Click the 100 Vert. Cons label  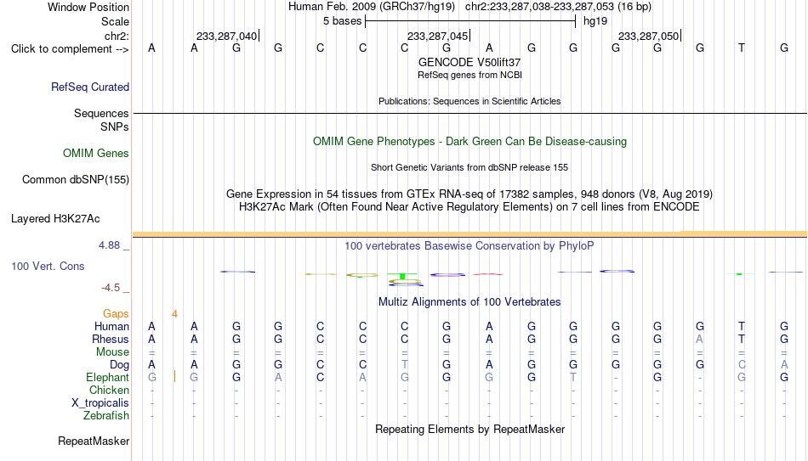point(48,266)
